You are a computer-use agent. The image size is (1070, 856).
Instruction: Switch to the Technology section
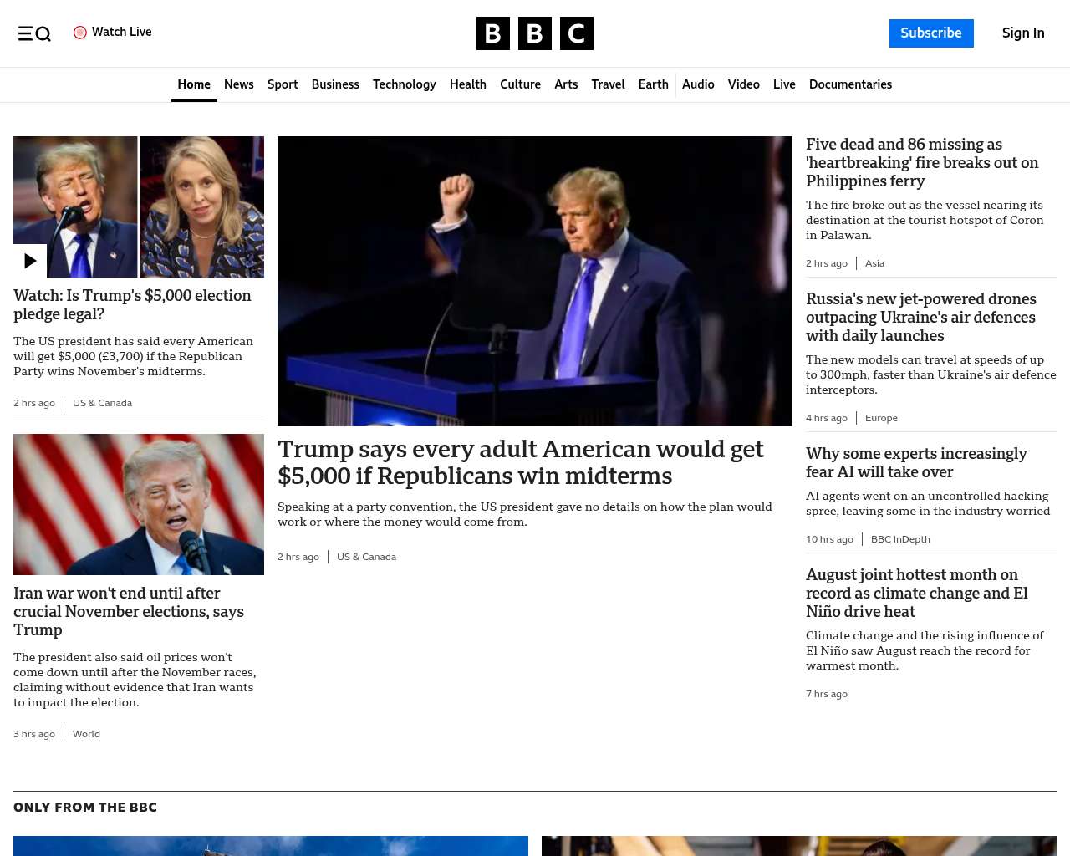coord(405,84)
